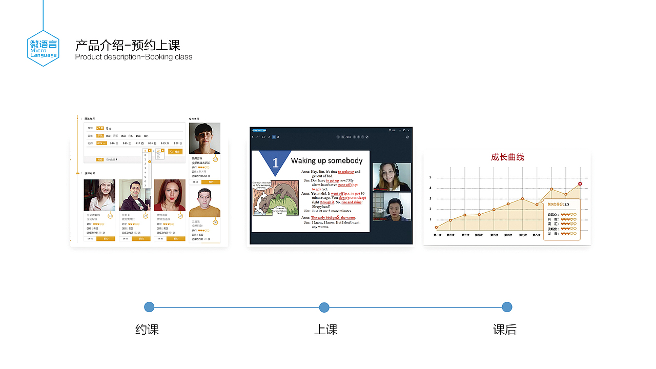
Task: Click the orange search button
Action: pyautogui.click(x=175, y=151)
